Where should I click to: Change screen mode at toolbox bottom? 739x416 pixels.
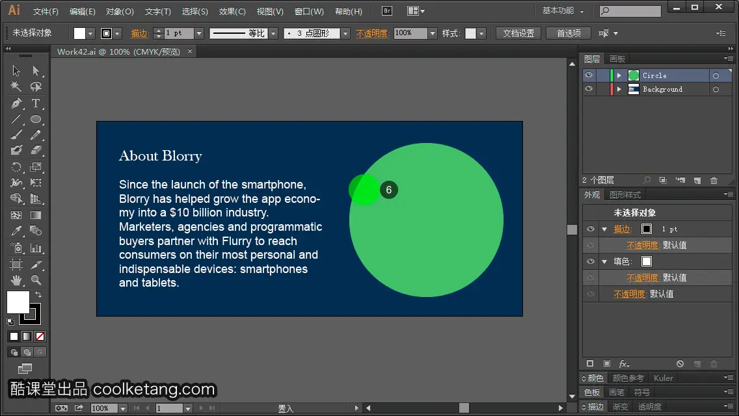(x=25, y=369)
